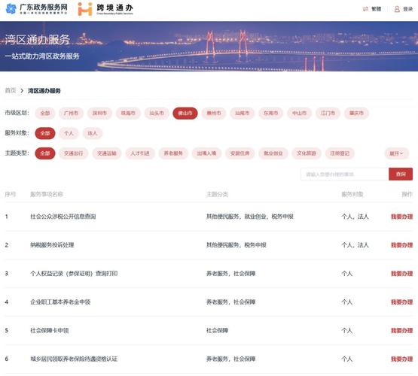Choose 法人 as the service target

tap(93, 133)
